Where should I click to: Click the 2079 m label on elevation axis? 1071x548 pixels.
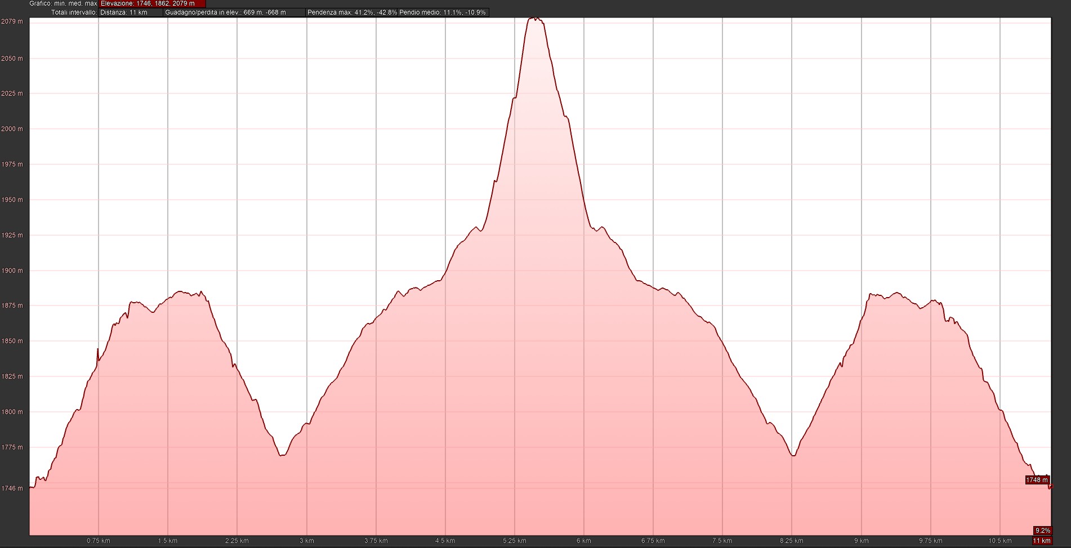pos(12,21)
